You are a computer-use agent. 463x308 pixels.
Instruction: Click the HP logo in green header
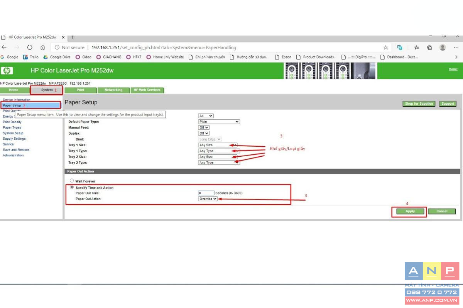pos(7,70)
